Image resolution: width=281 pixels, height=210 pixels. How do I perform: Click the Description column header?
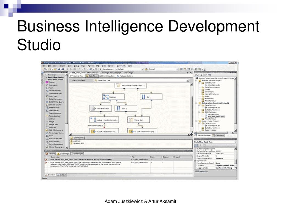point(90,157)
